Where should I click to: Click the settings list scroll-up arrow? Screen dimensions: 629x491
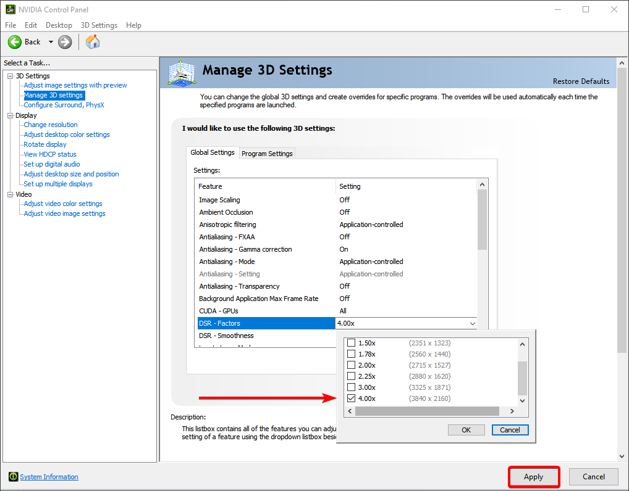(482, 184)
